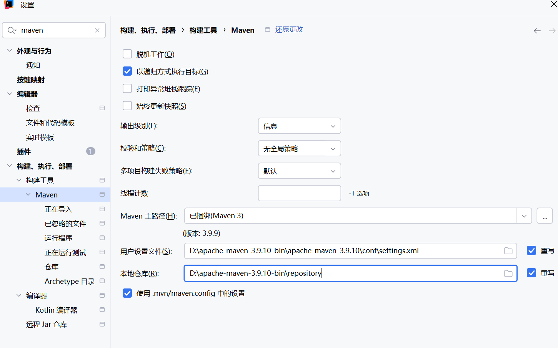Collapse Maven tree node chevron
The image size is (558, 348).
click(x=28, y=194)
